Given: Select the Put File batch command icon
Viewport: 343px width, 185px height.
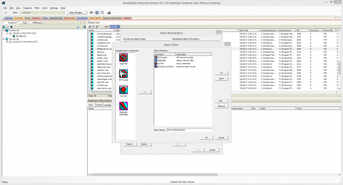Looking at the screenshot, I should [123, 90].
